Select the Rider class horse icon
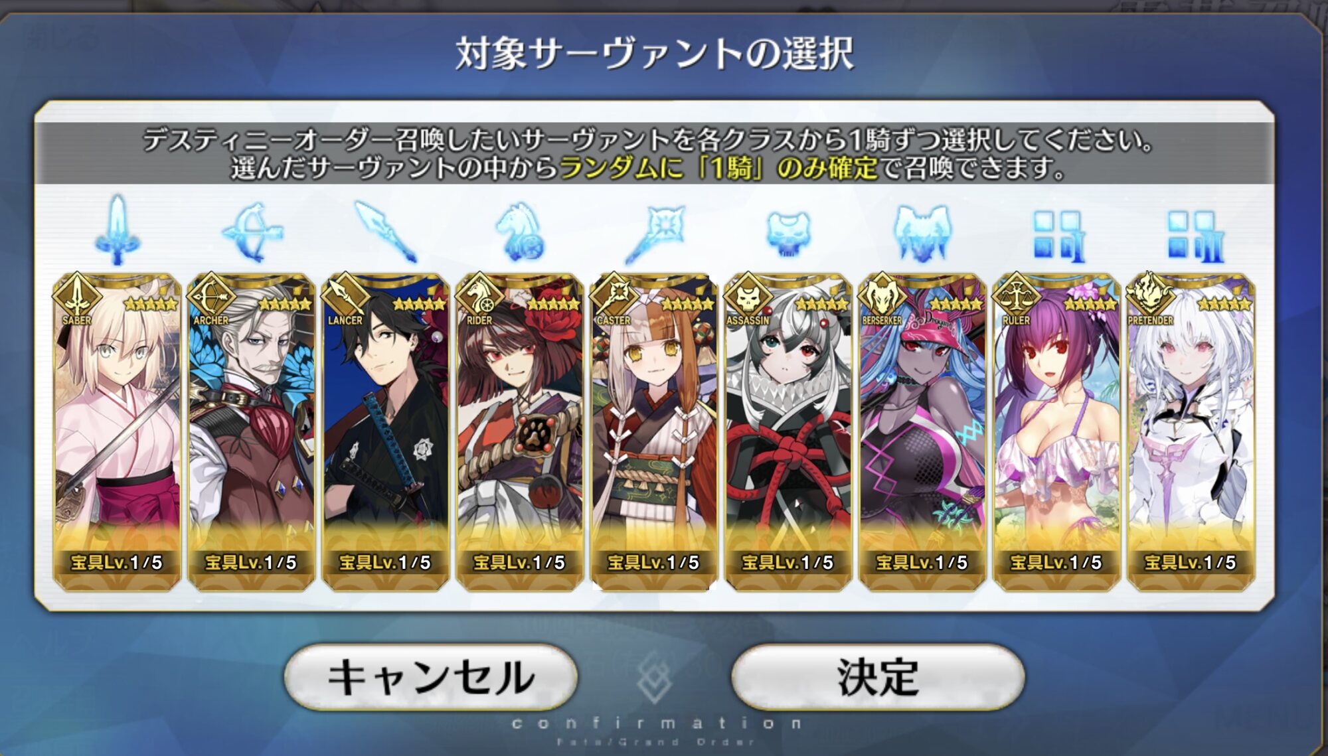1328x756 pixels. coord(520,232)
